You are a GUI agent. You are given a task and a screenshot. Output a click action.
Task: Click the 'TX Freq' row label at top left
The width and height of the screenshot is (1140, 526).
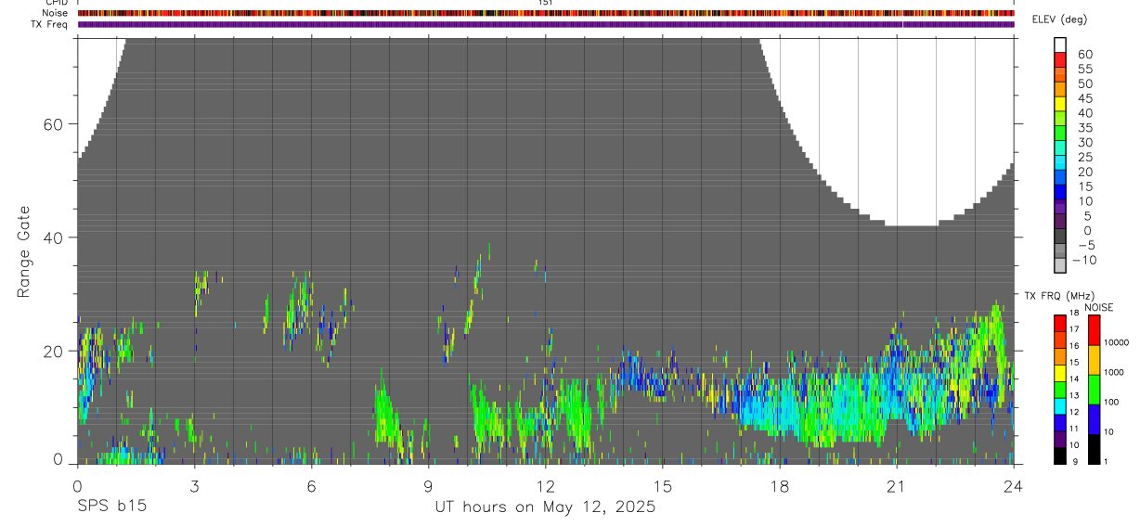point(51,24)
